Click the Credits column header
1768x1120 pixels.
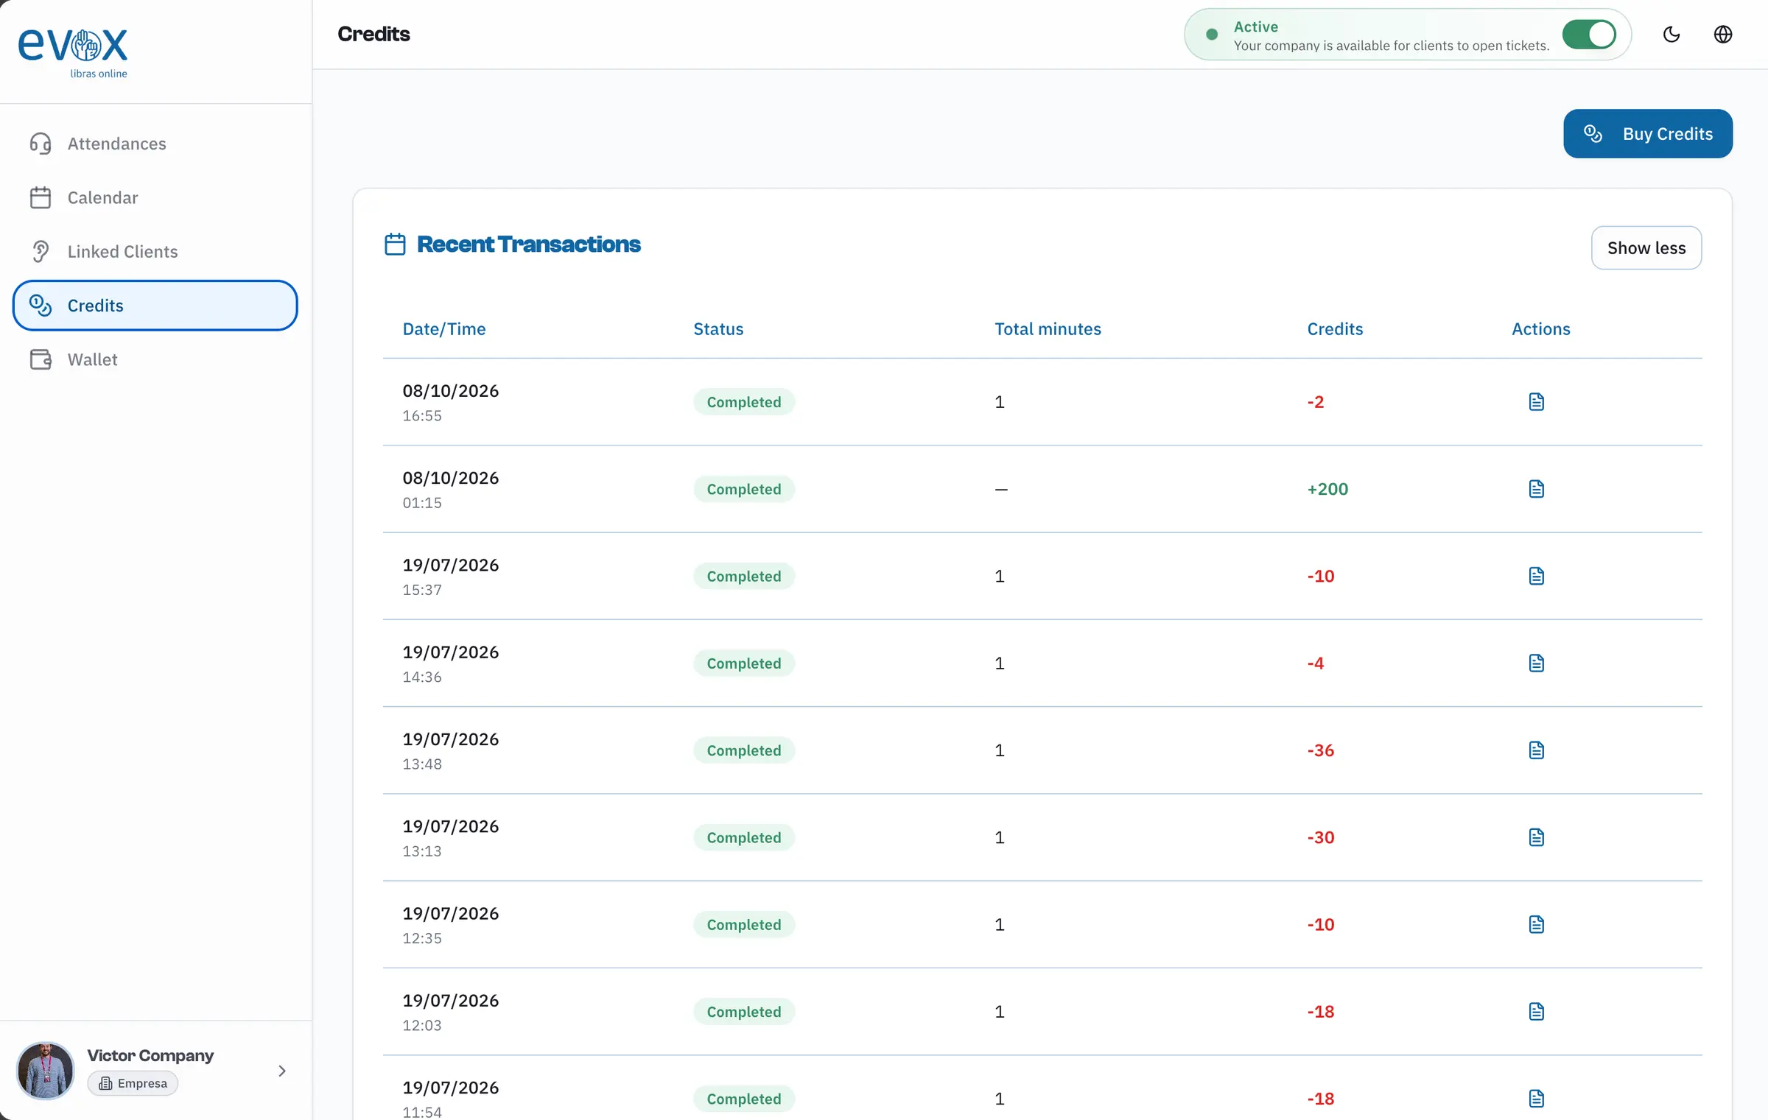click(x=1335, y=329)
